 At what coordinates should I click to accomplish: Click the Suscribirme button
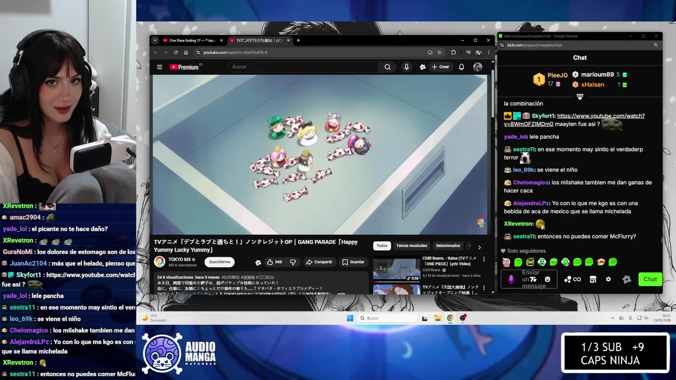(x=219, y=262)
